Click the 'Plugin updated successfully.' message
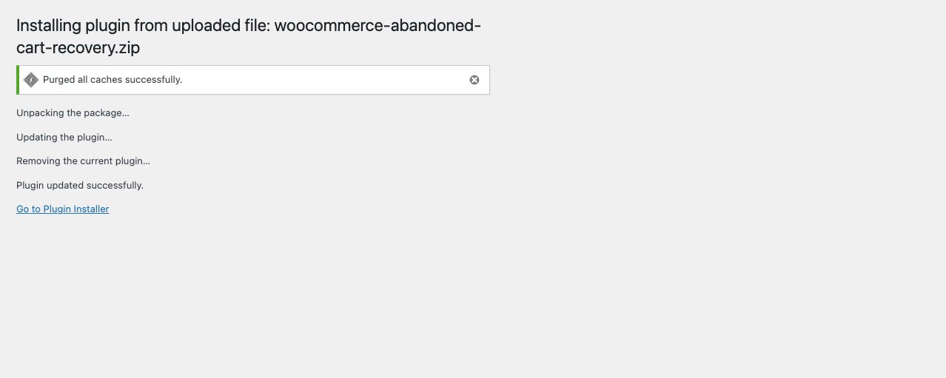 pos(80,186)
